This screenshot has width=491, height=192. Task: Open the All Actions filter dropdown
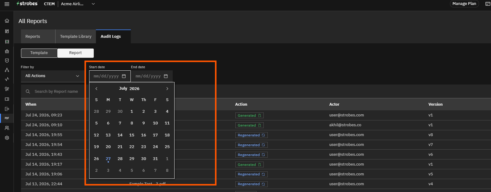[52, 76]
